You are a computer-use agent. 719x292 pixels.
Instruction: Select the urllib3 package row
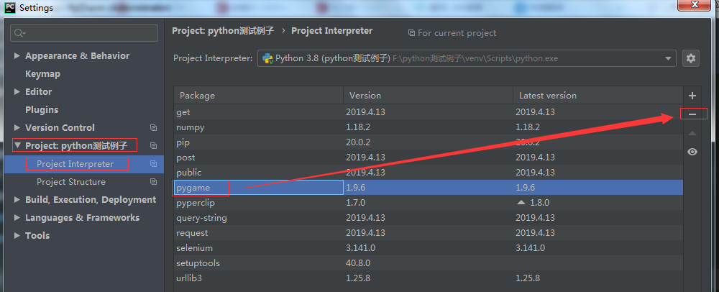(x=429, y=278)
